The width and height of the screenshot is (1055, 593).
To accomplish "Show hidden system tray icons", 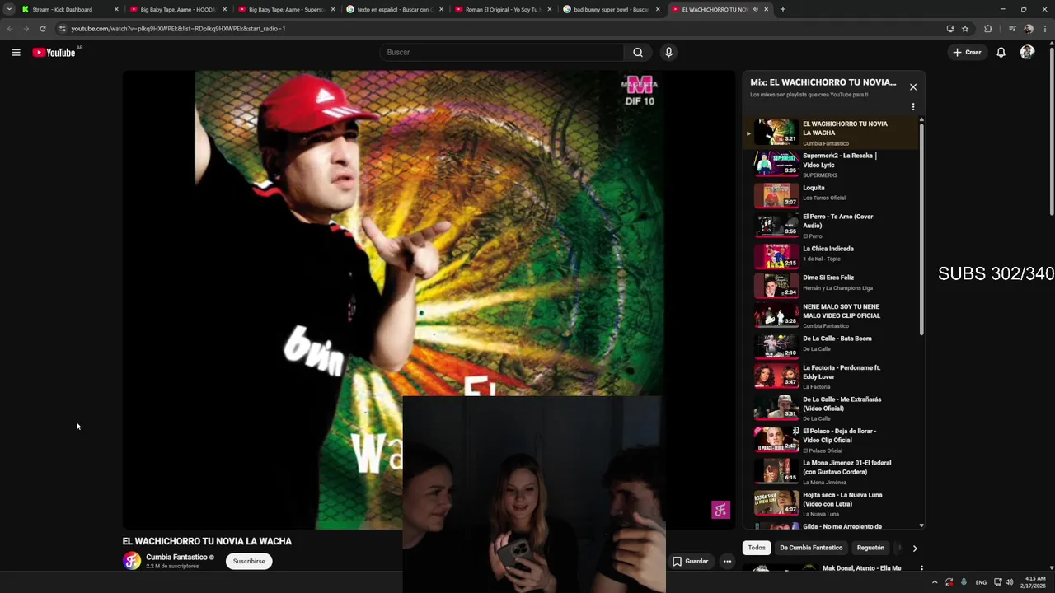I will tap(934, 582).
